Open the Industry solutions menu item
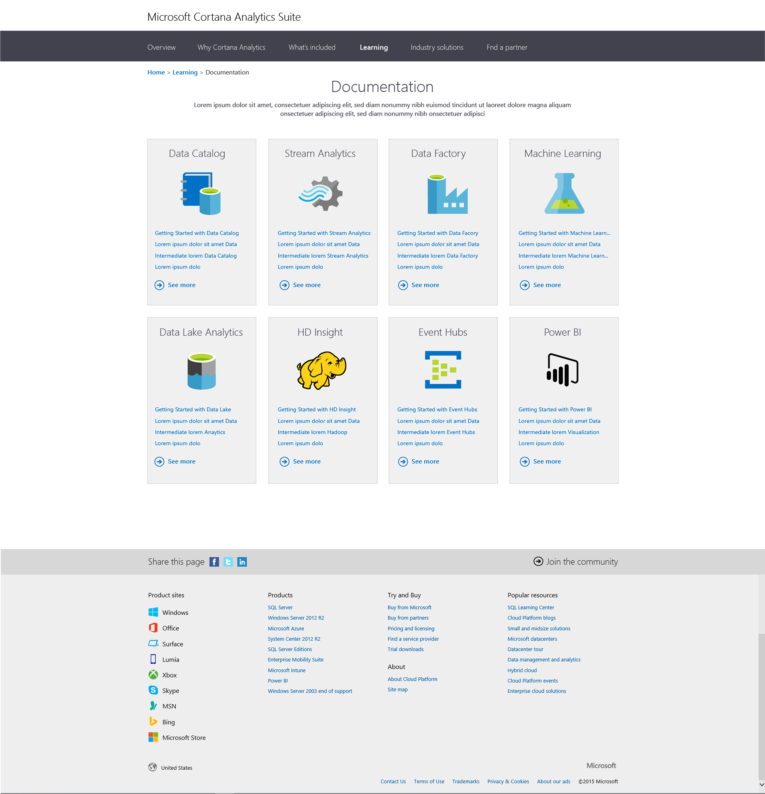765x794 pixels. [x=437, y=47]
